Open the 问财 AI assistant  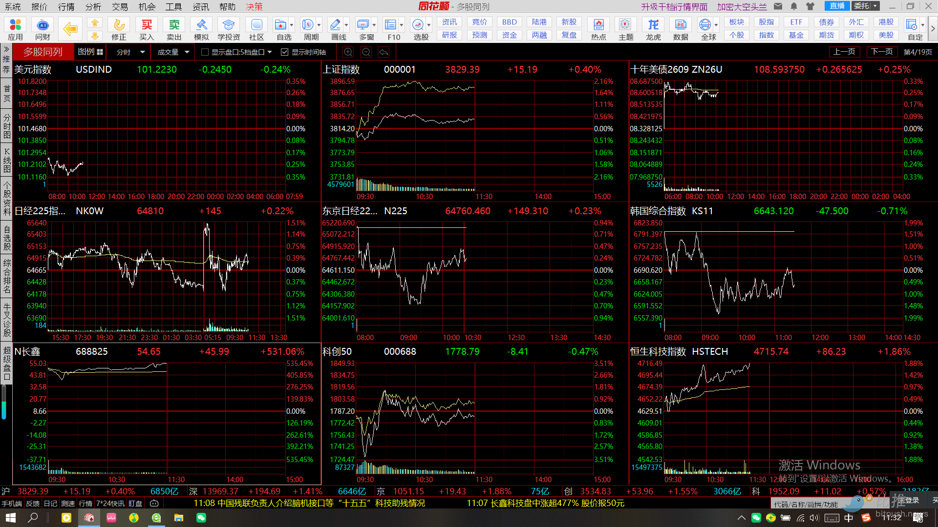pyautogui.click(x=43, y=29)
